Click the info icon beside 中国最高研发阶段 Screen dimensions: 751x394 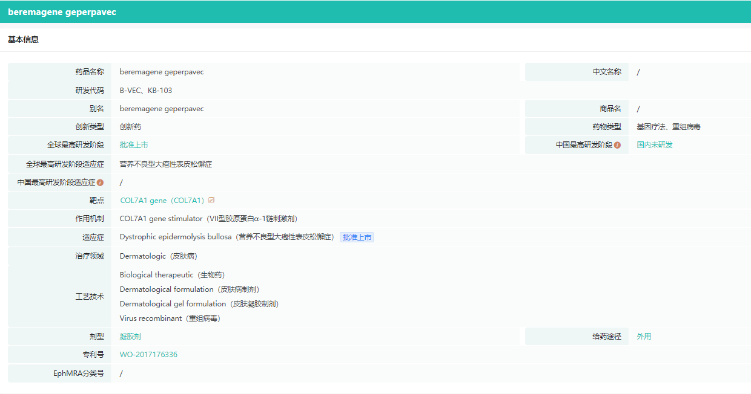coord(617,145)
